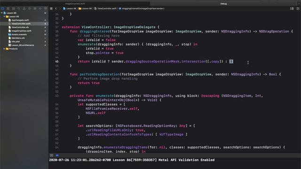Screen dimensions: 301x169
Task: Go forward in editor history
Action: coord(60,8)
